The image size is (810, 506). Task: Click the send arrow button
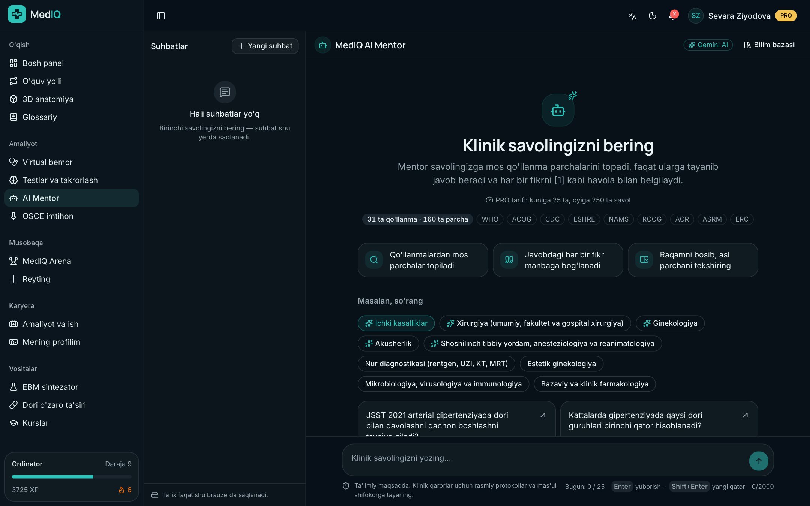click(x=759, y=461)
